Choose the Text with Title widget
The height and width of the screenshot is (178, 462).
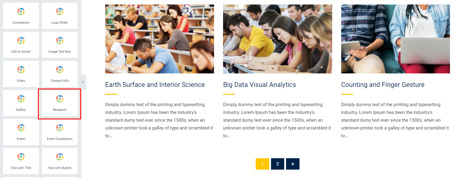pos(21,161)
